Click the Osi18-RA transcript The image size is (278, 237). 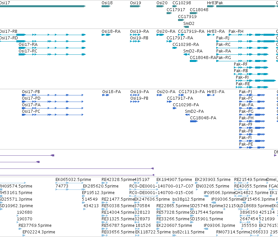coord(106,35)
